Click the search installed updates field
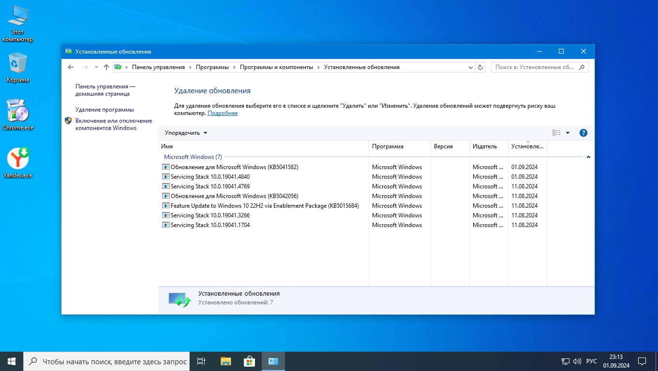 535,67
